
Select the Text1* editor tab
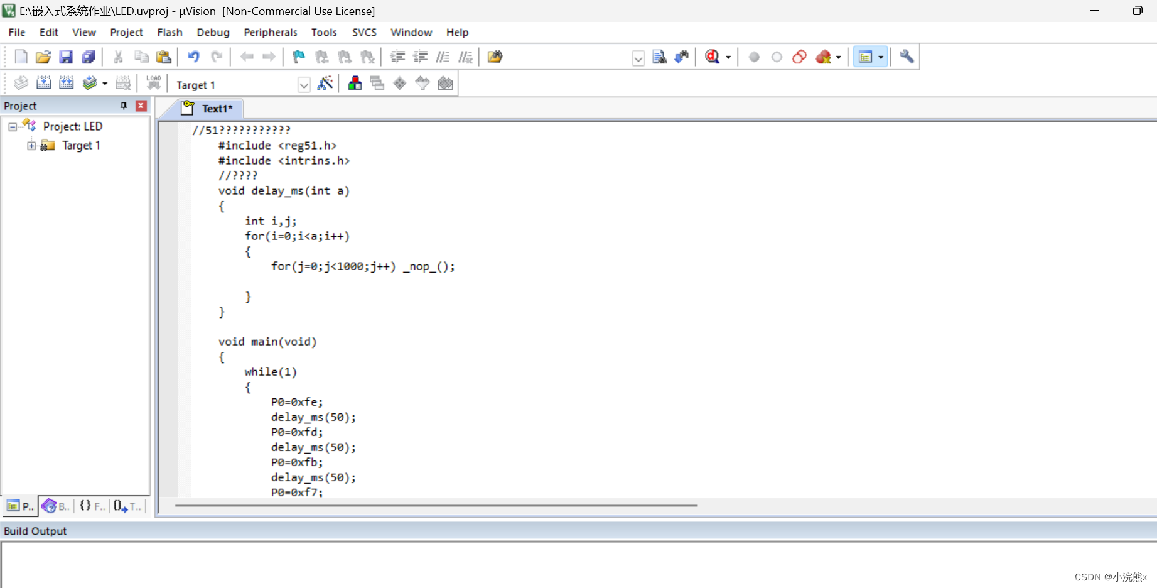pyautogui.click(x=207, y=109)
